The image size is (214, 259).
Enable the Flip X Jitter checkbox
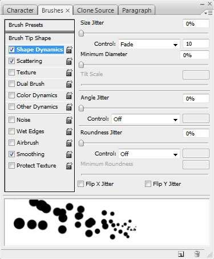tap(80, 184)
